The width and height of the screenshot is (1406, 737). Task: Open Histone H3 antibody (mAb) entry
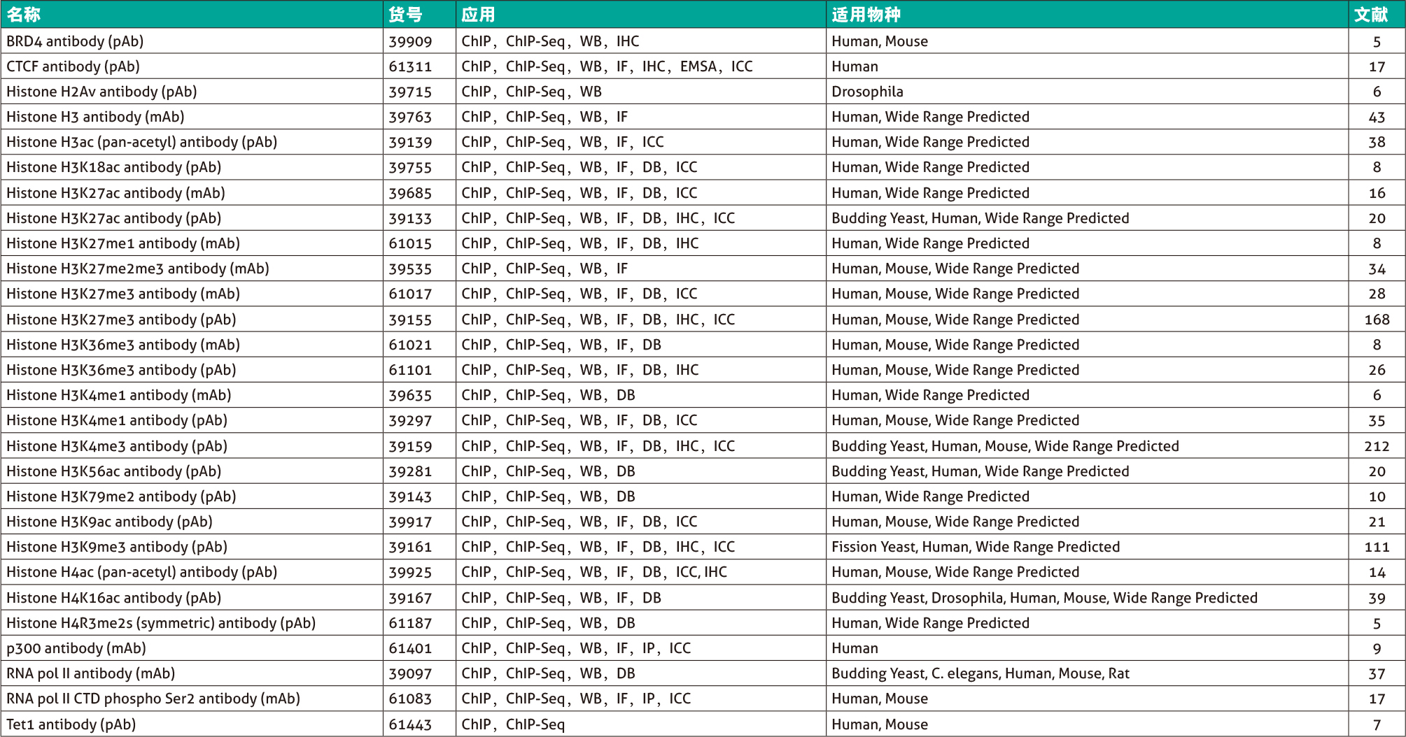95,117
